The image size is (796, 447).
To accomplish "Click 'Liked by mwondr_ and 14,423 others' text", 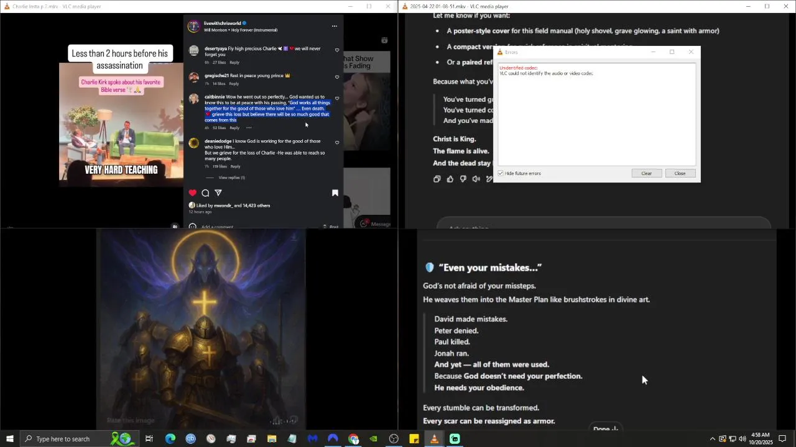I will (x=233, y=205).
